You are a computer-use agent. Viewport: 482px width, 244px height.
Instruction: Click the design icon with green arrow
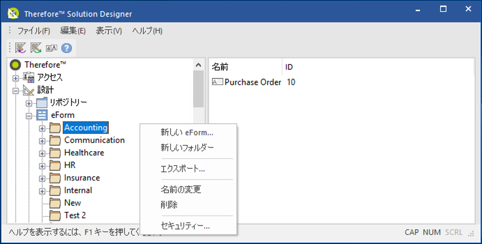36,48
